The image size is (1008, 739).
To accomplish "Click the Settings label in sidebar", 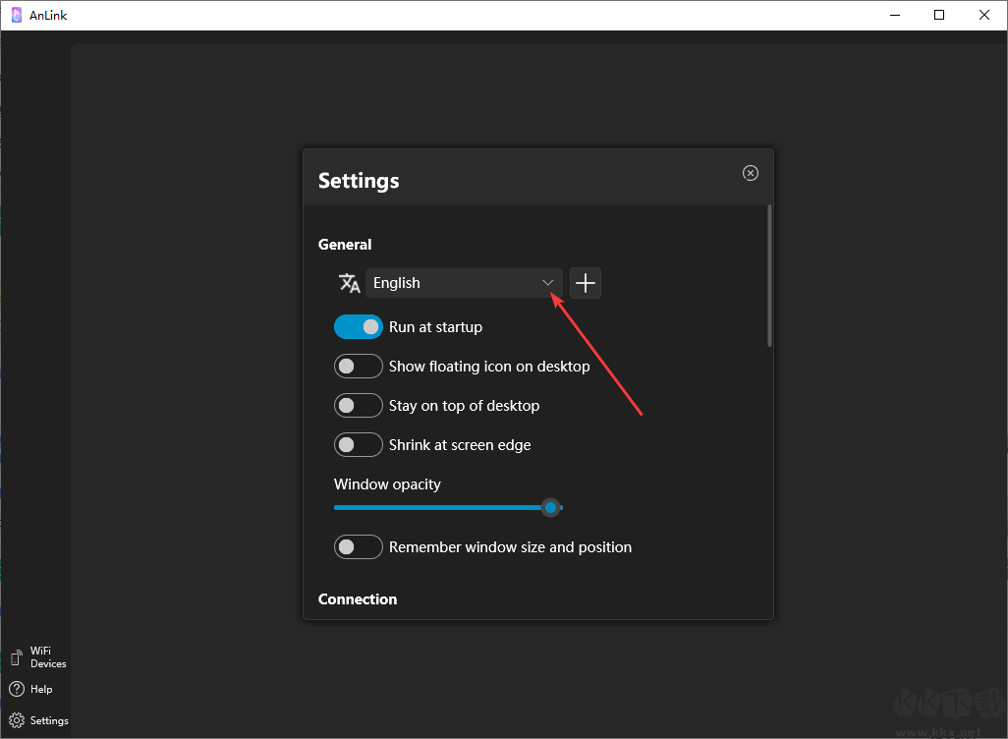I will tap(49, 720).
